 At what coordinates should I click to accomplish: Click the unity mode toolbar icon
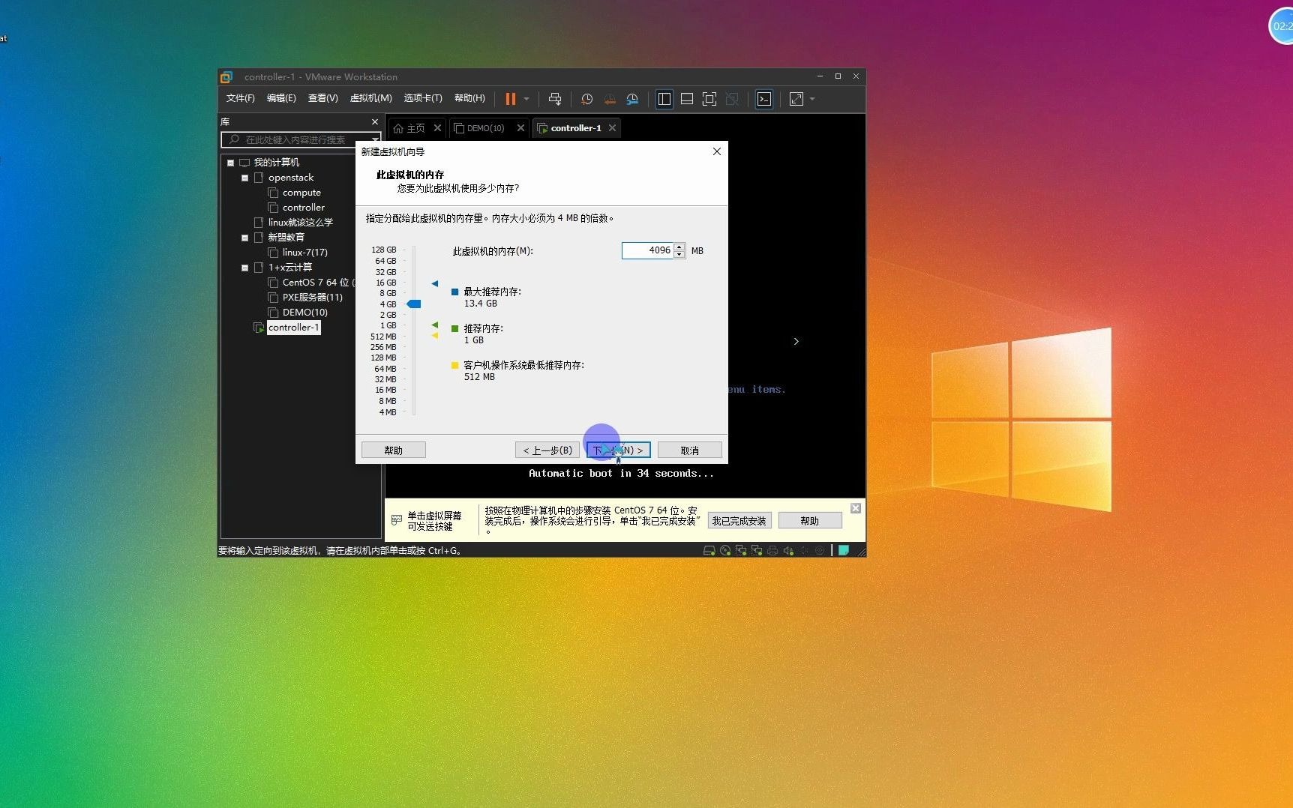[x=732, y=99]
